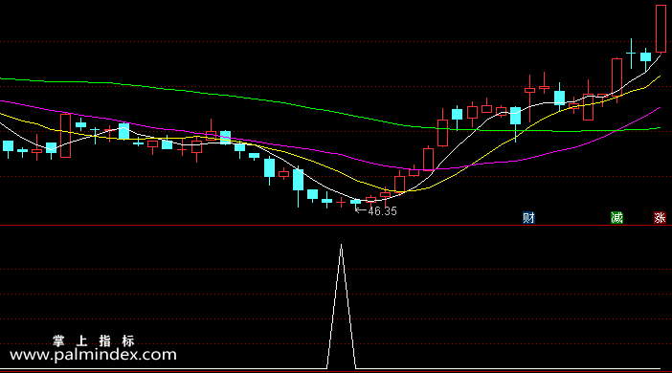
Task: Click the lowest cyan candlestick with long wick
Action: point(299,186)
